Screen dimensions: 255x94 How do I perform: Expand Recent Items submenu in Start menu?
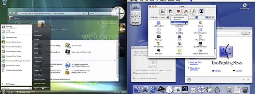[x=41, y=57]
